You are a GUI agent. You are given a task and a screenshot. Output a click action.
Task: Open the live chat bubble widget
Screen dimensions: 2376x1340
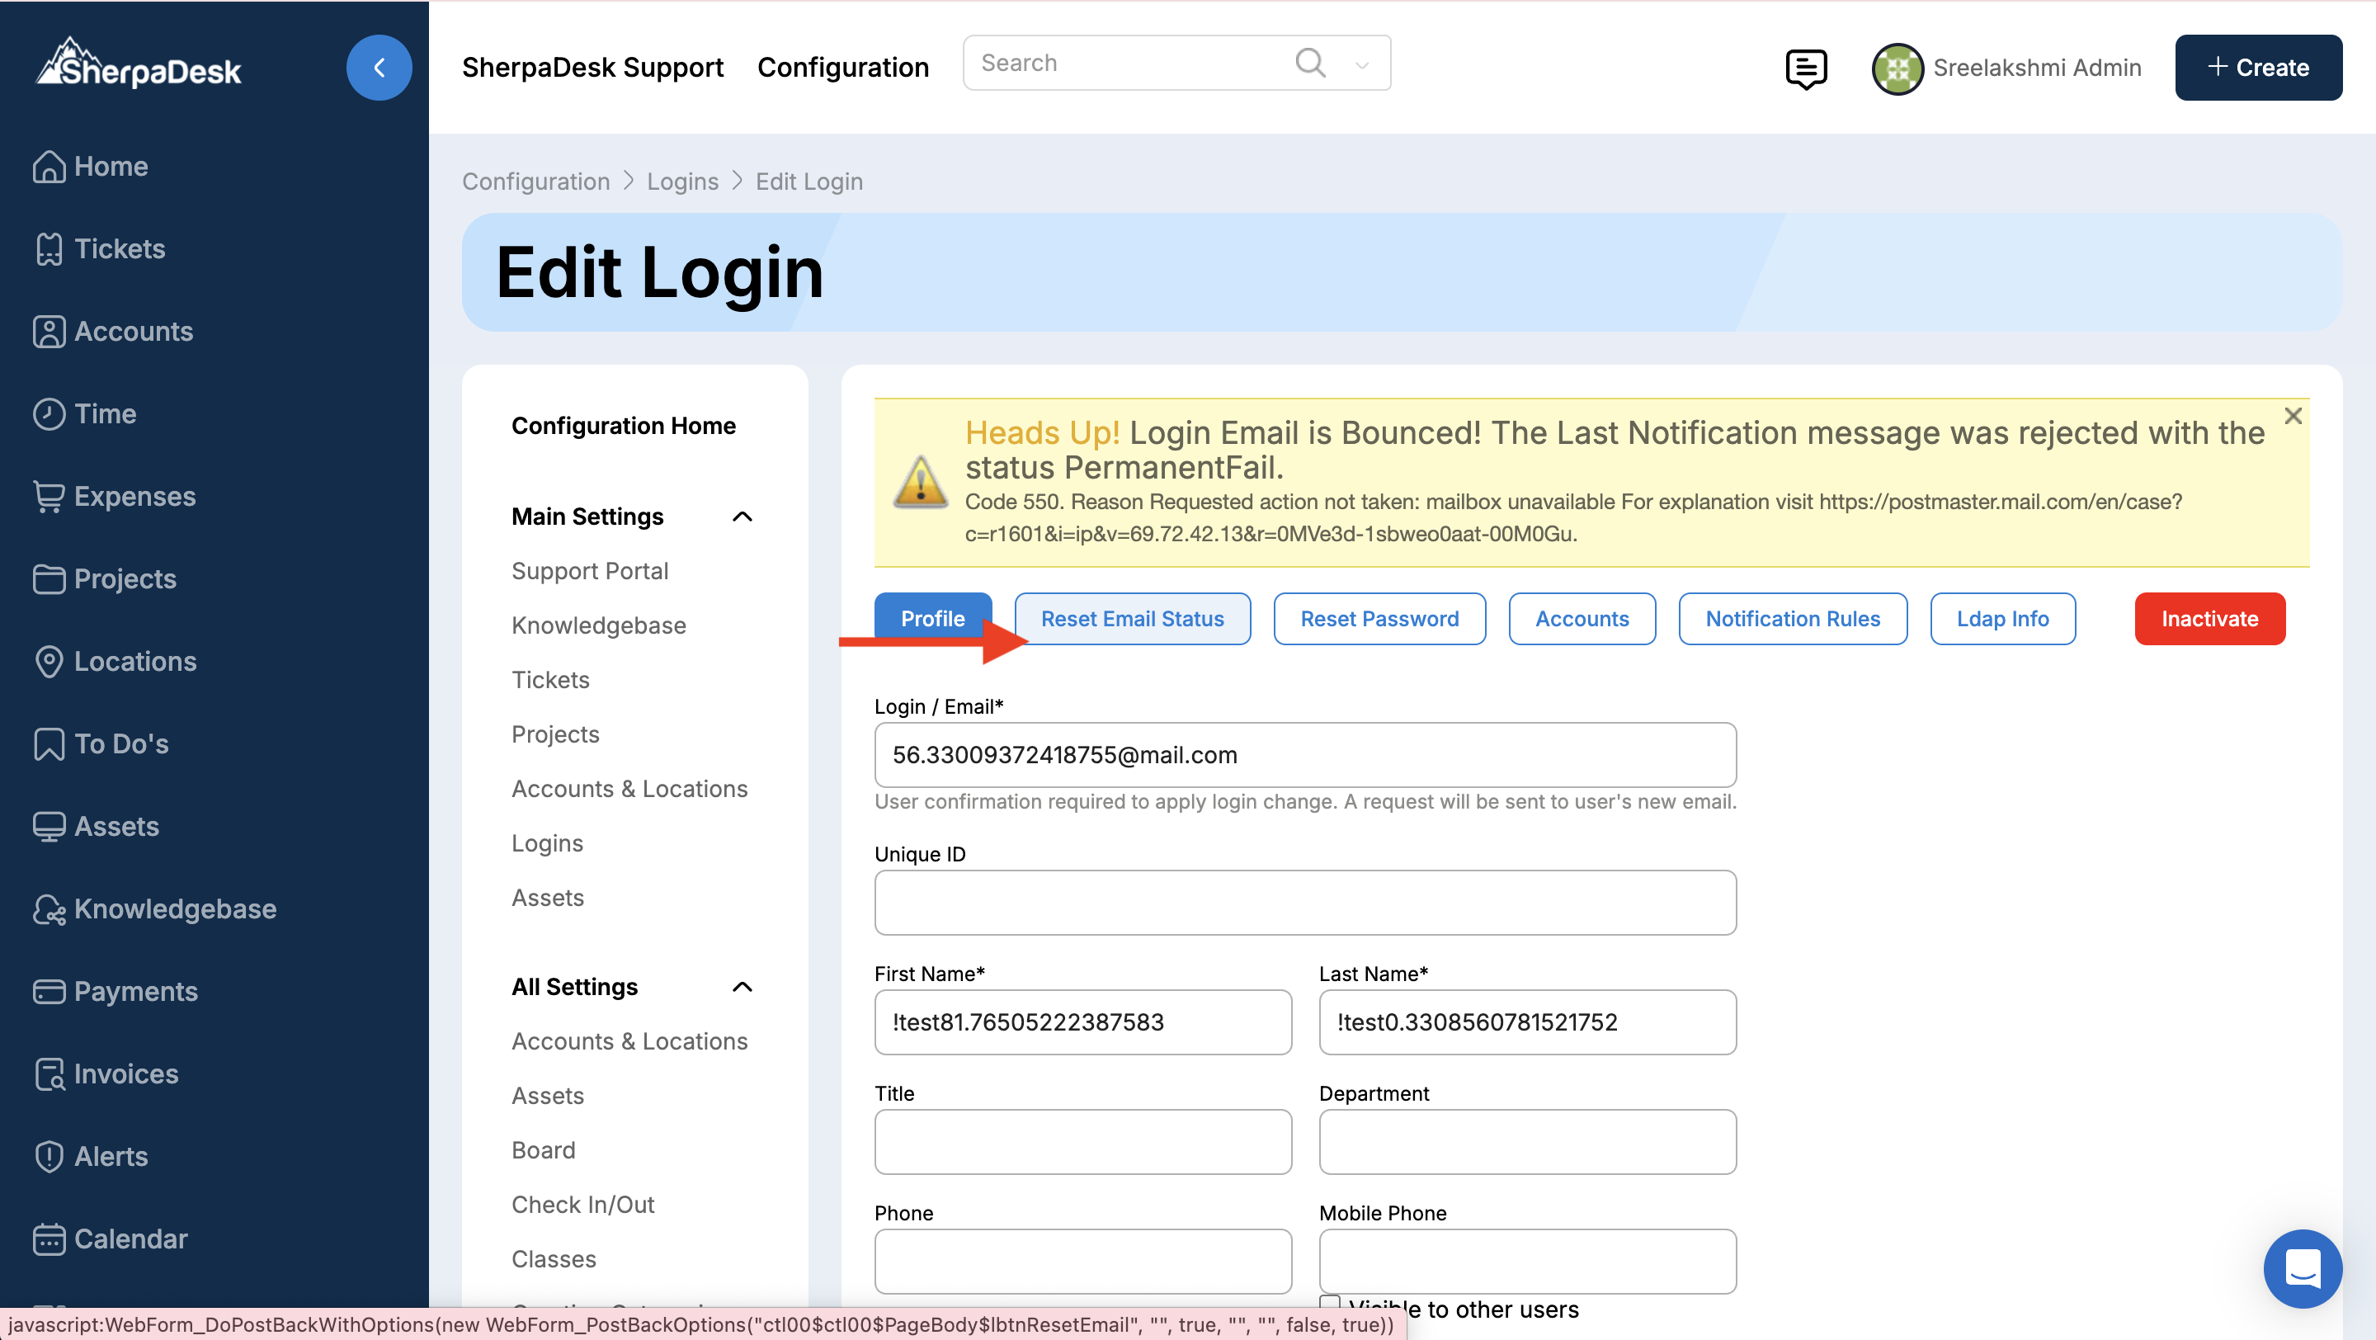pyautogui.click(x=2303, y=1268)
